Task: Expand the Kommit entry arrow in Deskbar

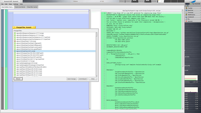Action: [x=200, y=21]
